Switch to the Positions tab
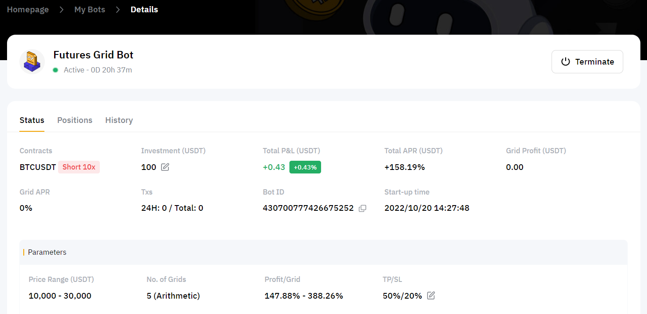The width and height of the screenshot is (647, 314). coord(75,120)
